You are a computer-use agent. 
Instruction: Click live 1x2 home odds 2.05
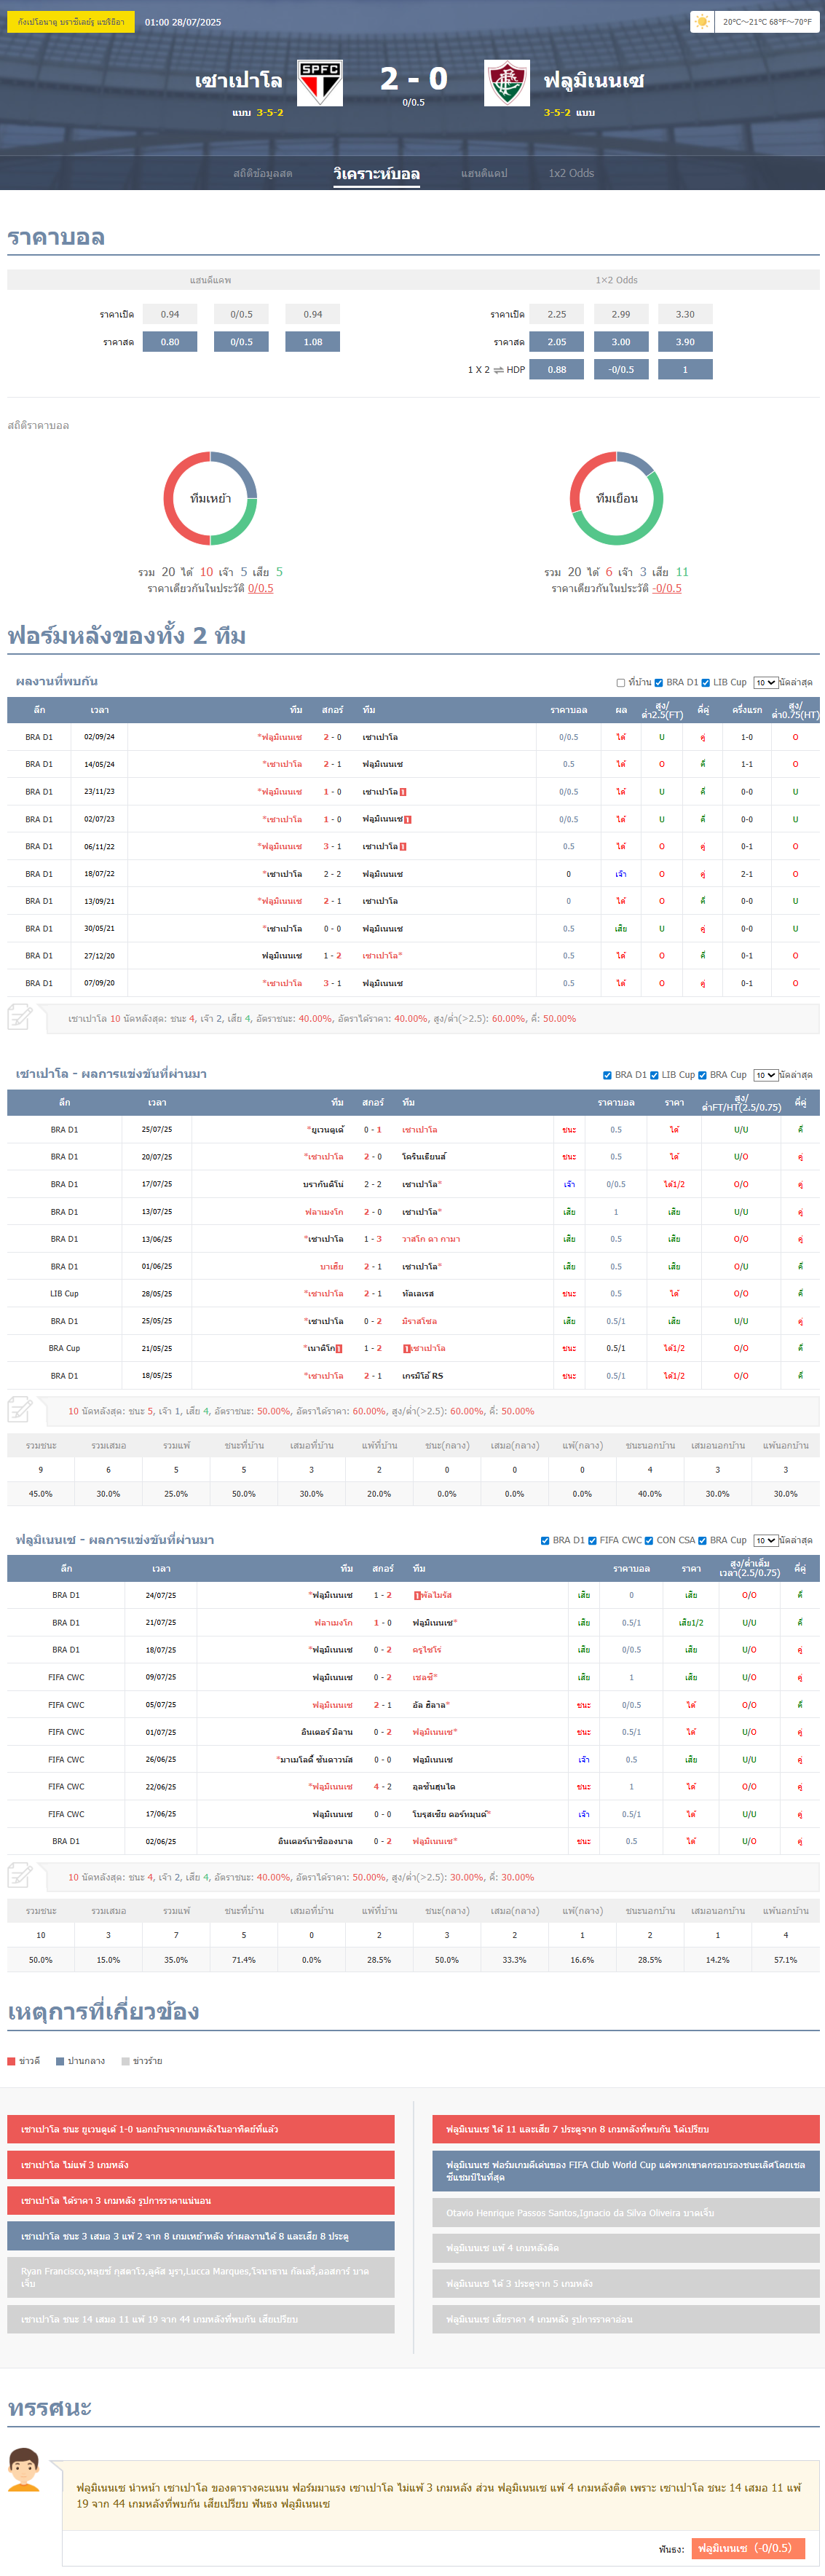pos(557,342)
